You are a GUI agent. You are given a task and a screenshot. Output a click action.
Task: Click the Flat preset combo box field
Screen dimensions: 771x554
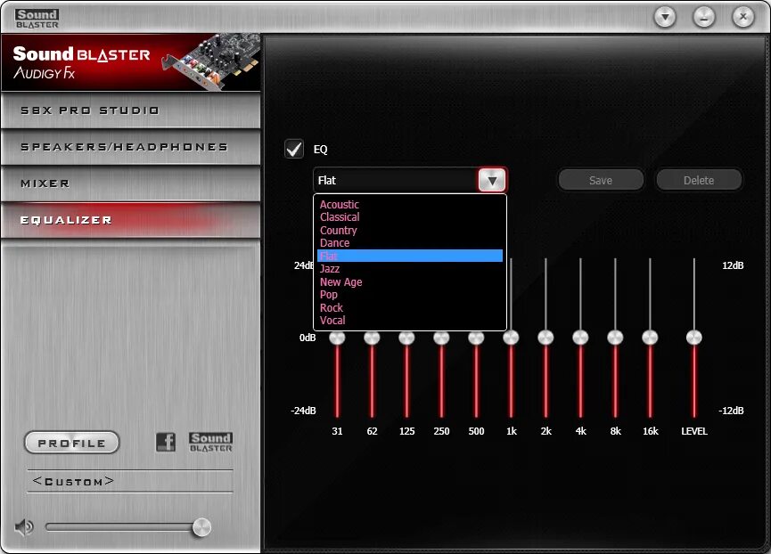click(396, 180)
